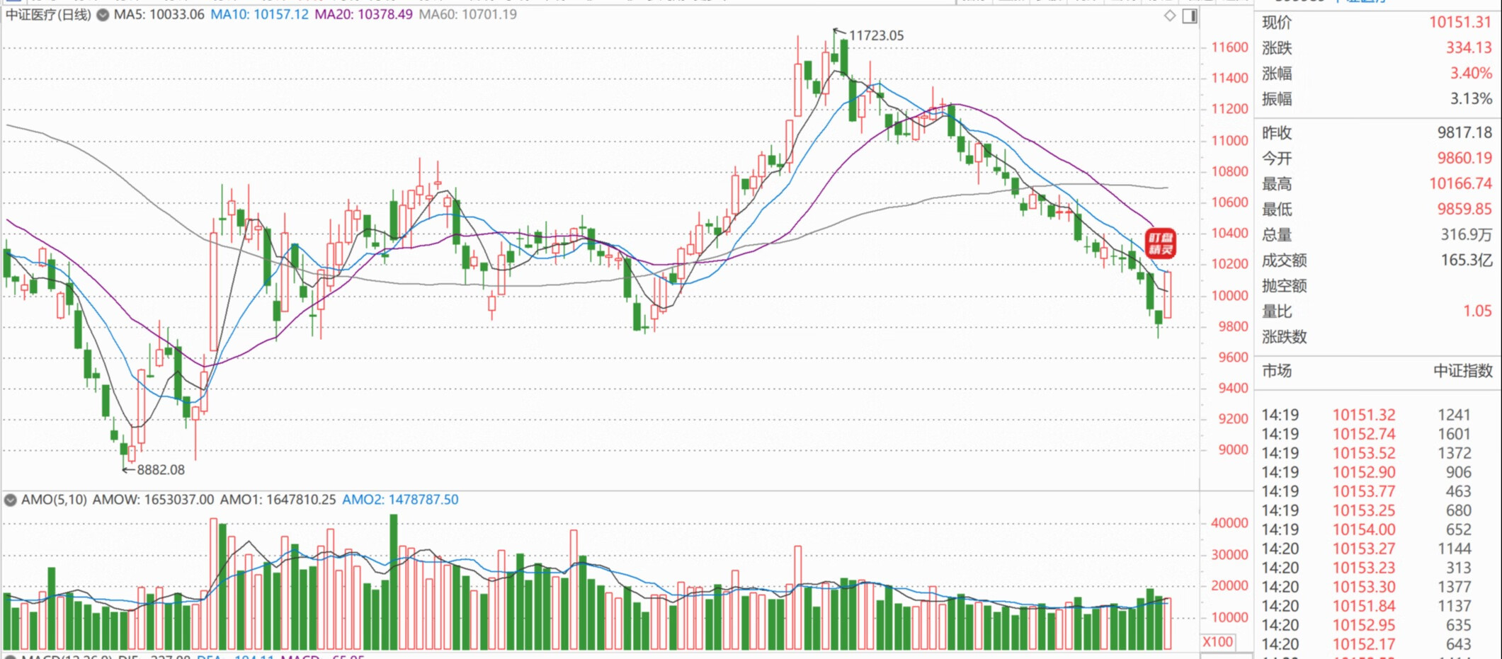Click the latest red candlestick on the chart

tap(1167, 294)
